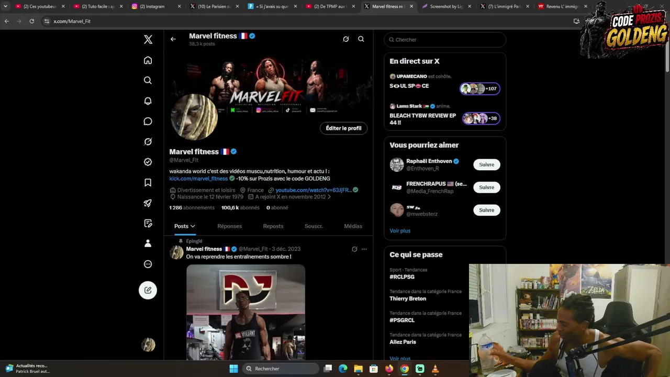Reload the page in the browser toolbar
The height and width of the screenshot is (377, 670).
(x=31, y=21)
